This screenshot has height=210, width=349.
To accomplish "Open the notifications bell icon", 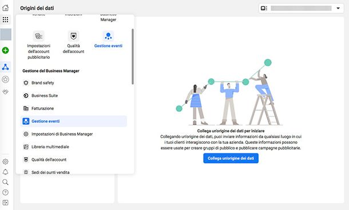I will coord(5,172).
